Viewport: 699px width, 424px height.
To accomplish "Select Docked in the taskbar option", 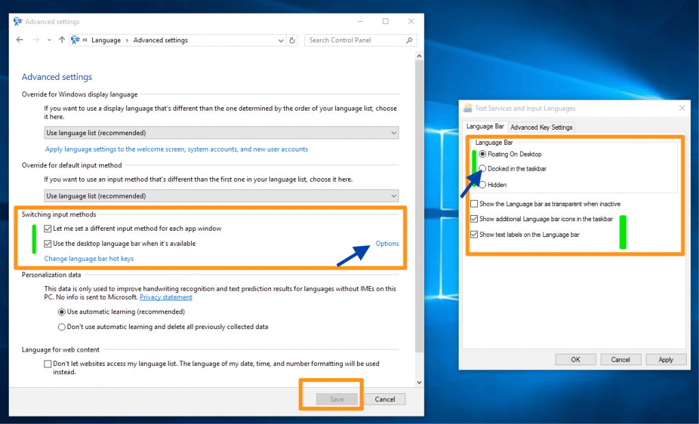I will (x=483, y=169).
